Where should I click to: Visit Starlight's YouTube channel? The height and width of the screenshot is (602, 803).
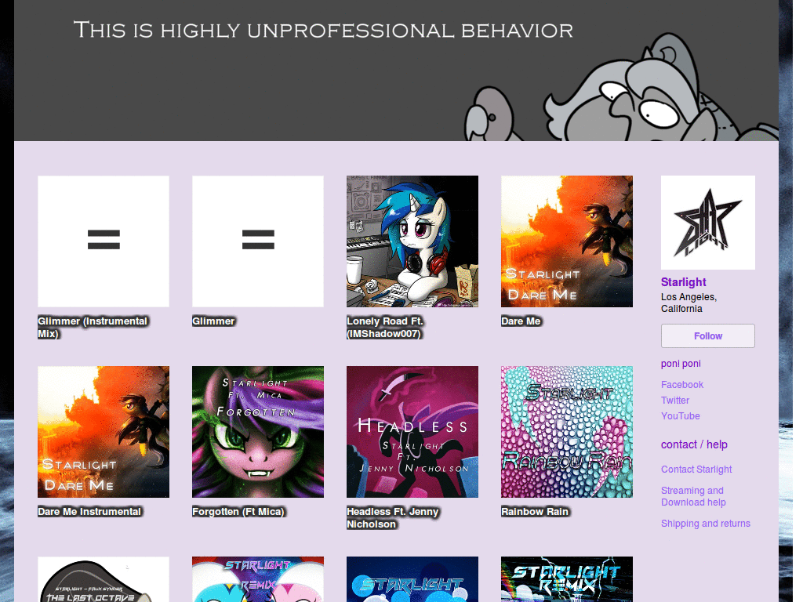680,415
